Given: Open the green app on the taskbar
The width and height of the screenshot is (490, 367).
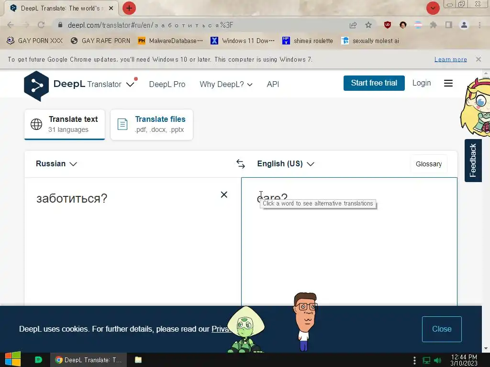Looking at the screenshot, I should pos(38,360).
